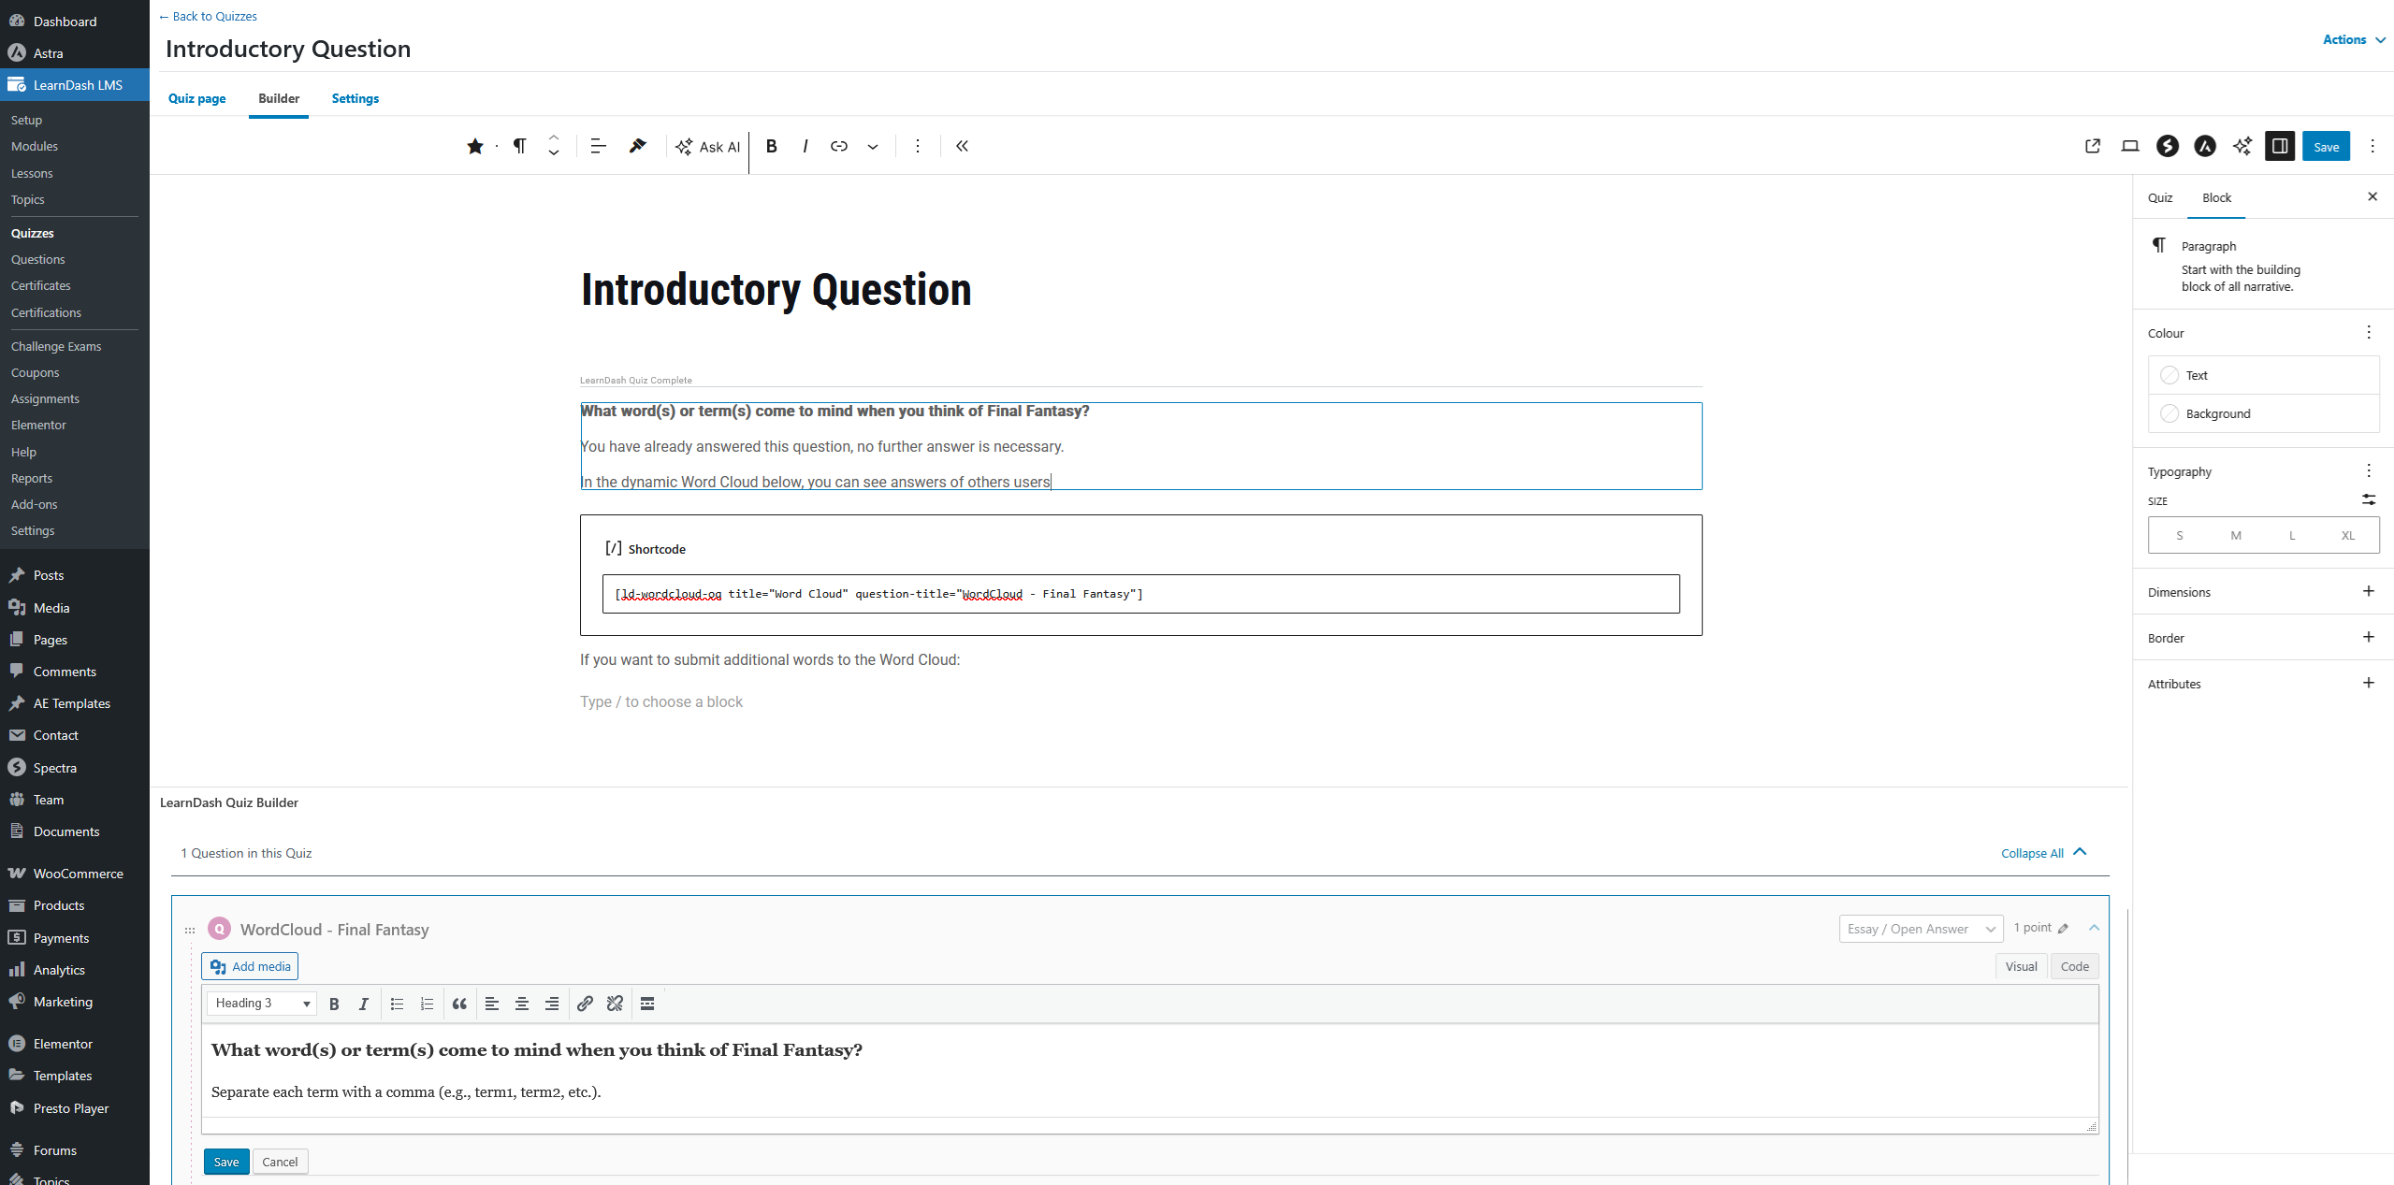The height and width of the screenshot is (1185, 2394).
Task: Select font size S
Action: (x=2179, y=535)
